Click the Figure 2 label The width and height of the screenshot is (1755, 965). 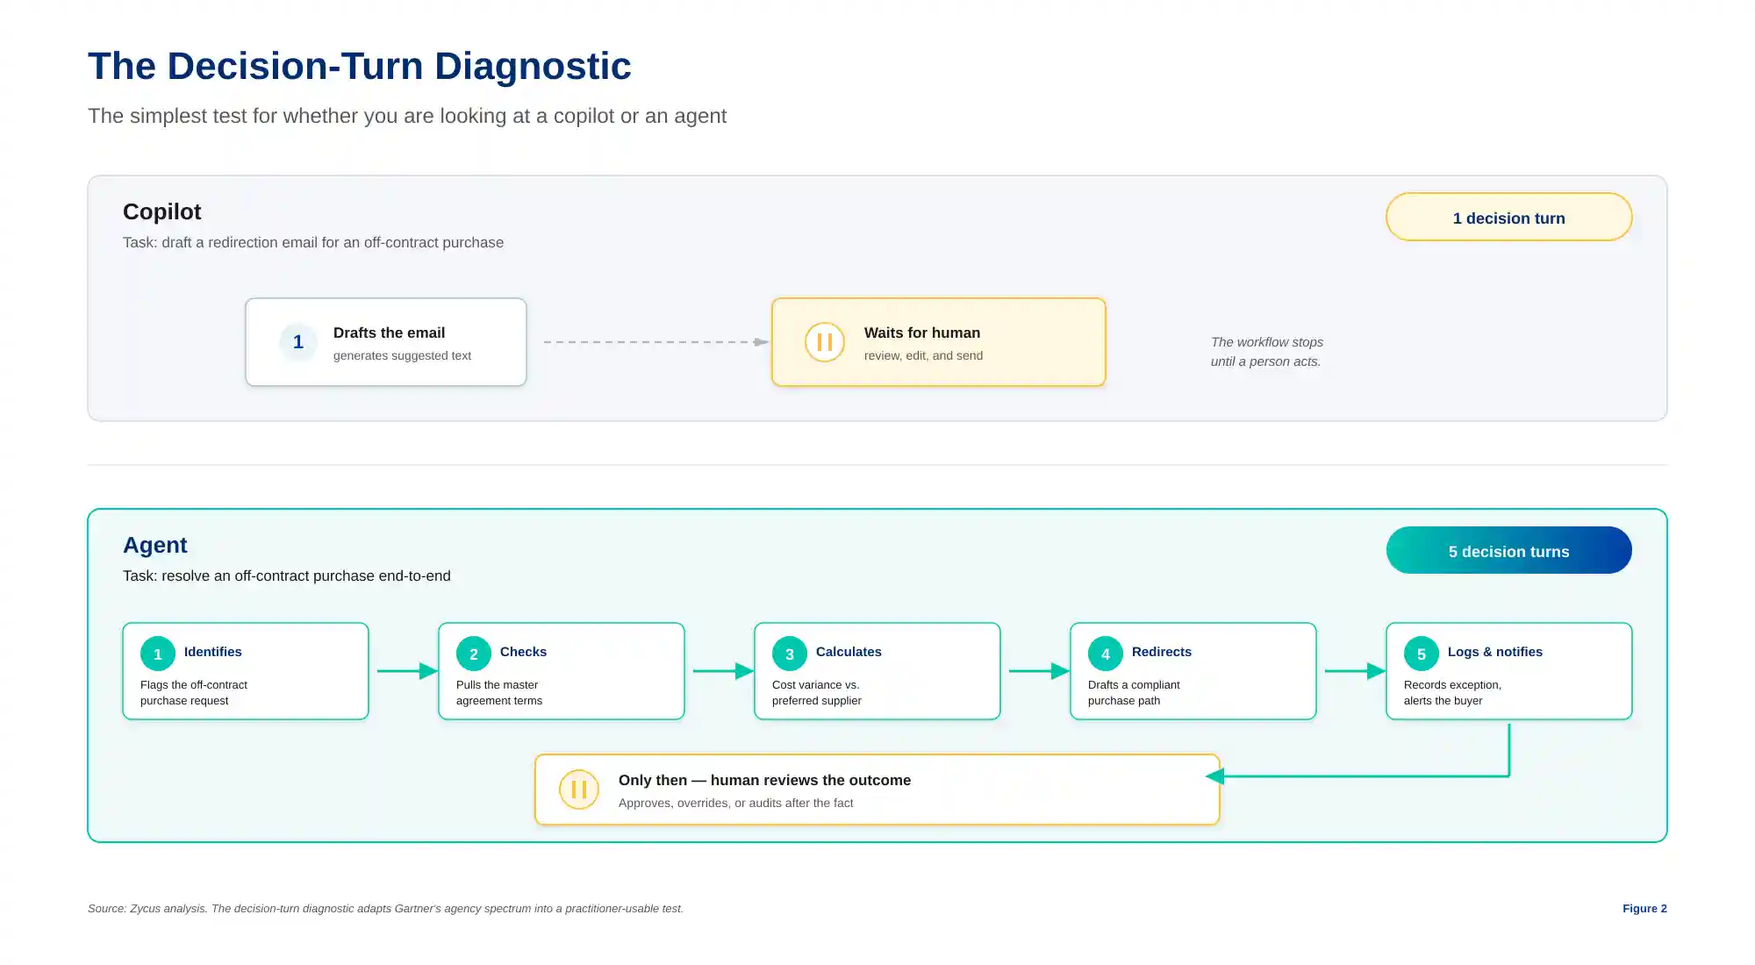point(1644,908)
